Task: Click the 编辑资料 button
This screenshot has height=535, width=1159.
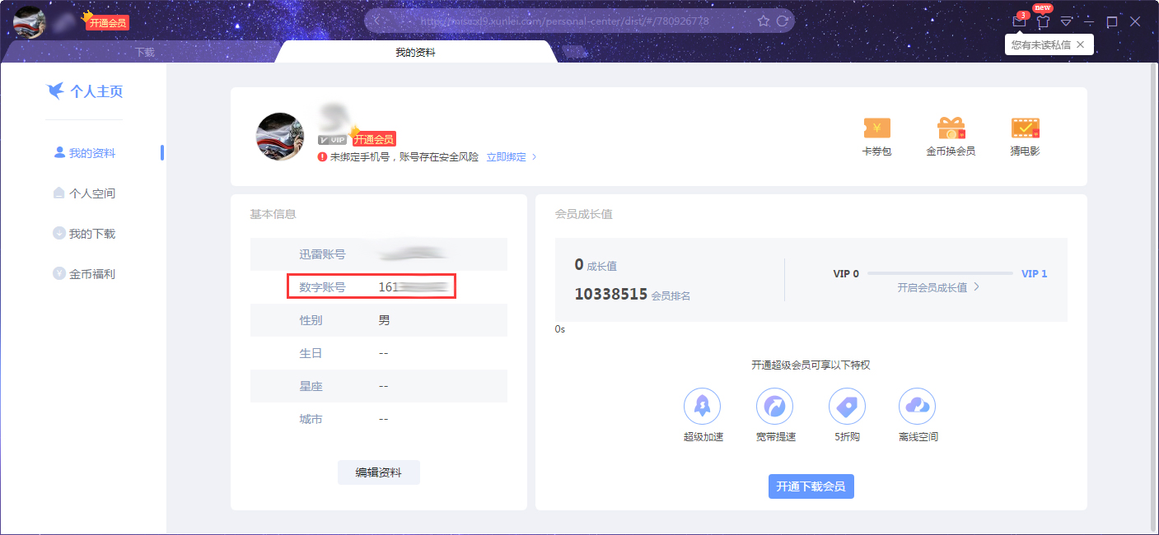Action: click(378, 472)
